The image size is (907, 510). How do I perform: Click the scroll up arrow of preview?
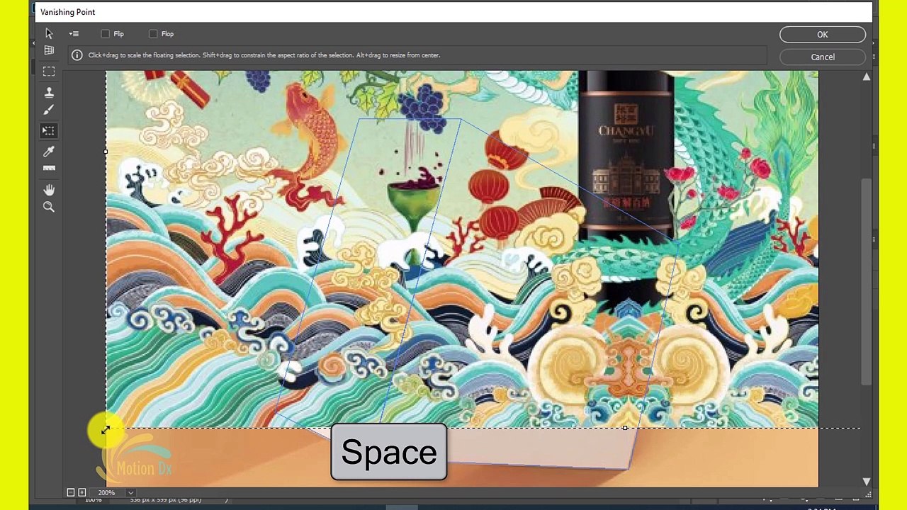[x=867, y=76]
